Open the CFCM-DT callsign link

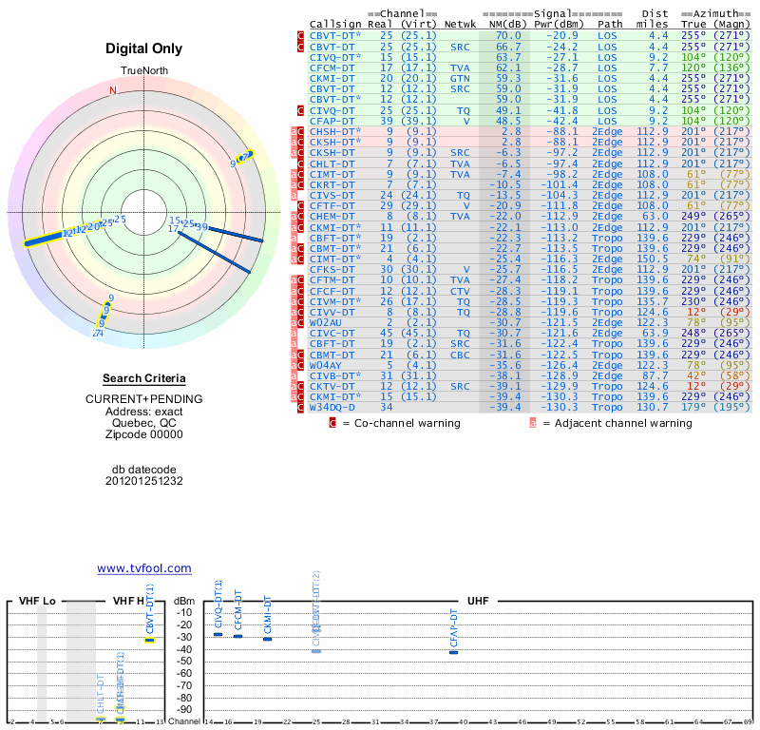click(x=332, y=67)
